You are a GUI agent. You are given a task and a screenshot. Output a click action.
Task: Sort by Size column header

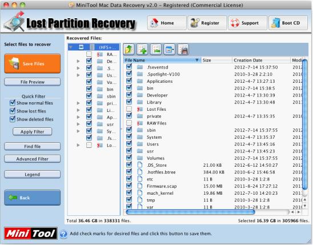tap(216, 60)
